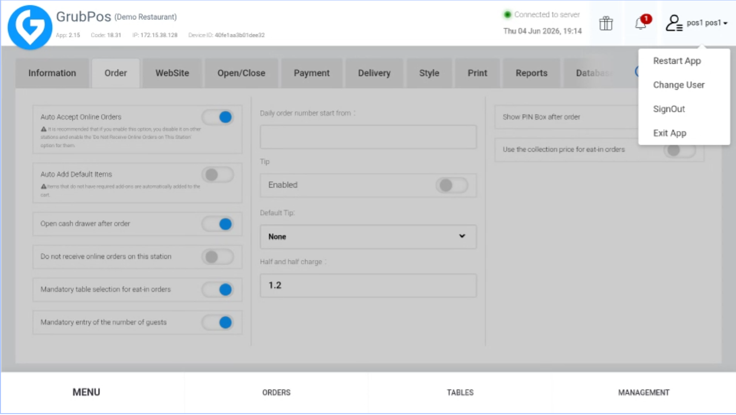The height and width of the screenshot is (415, 736).
Task: Click the Half and half charge field
Action: pyautogui.click(x=368, y=285)
